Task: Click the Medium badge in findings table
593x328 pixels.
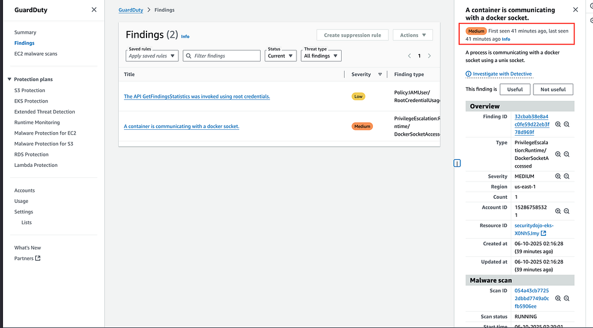Action: [x=363, y=126]
